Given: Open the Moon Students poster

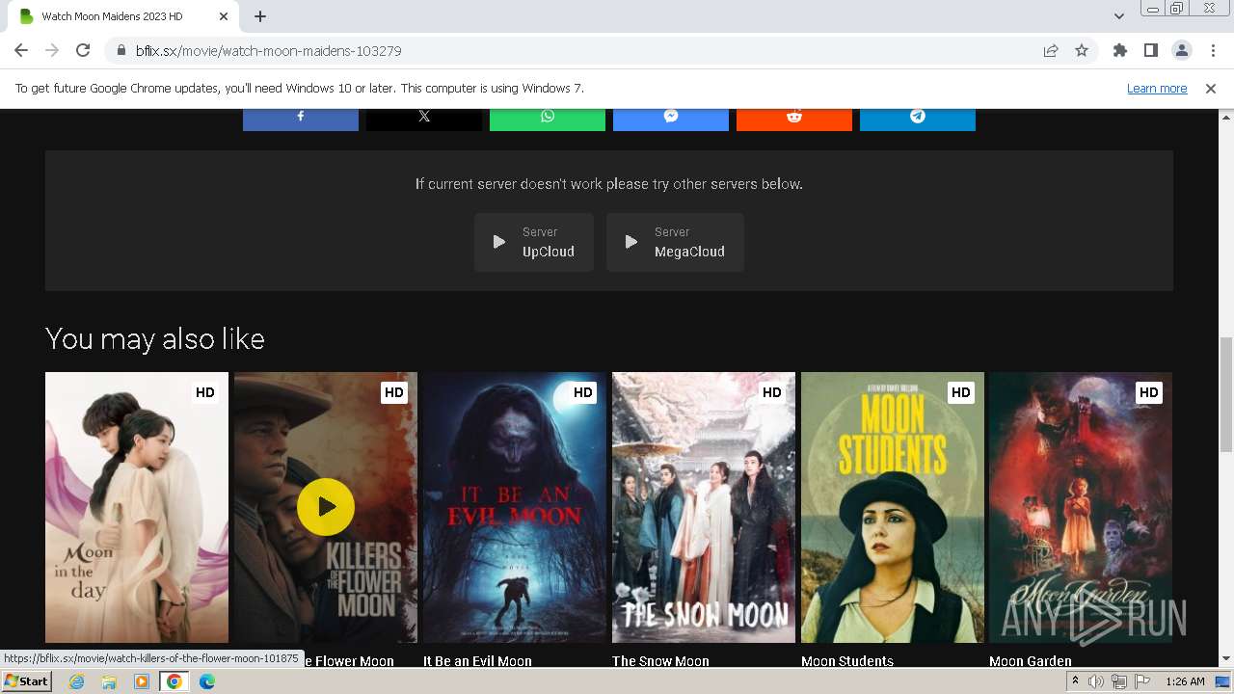Looking at the screenshot, I should click(893, 507).
